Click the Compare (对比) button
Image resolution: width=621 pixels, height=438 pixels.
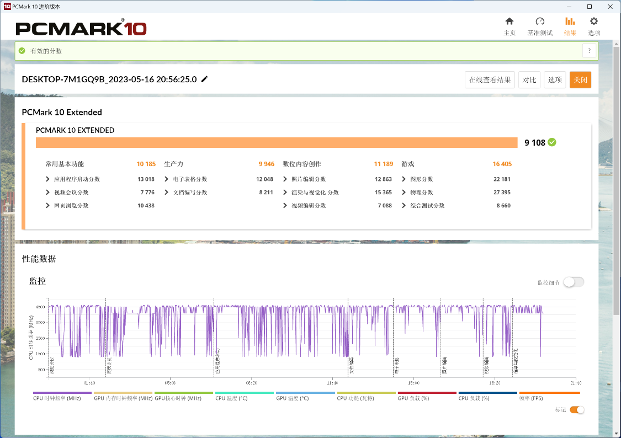click(529, 79)
